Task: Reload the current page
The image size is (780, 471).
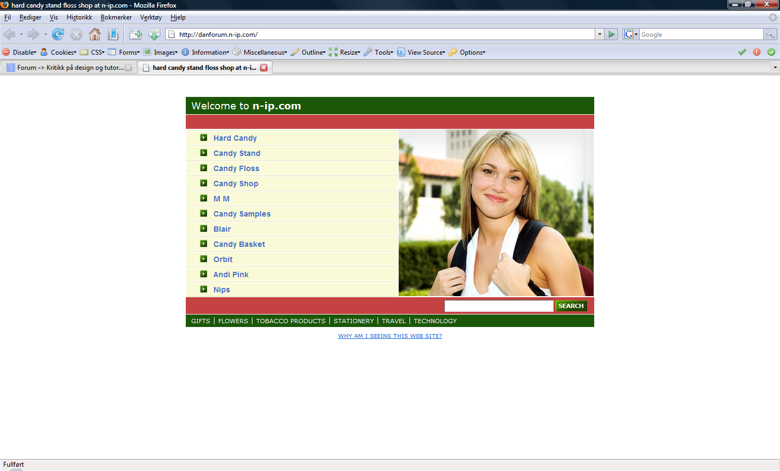Action: [x=58, y=35]
